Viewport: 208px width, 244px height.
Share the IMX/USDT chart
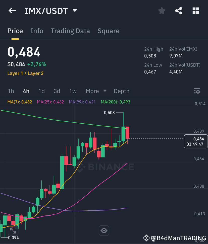[179, 11]
